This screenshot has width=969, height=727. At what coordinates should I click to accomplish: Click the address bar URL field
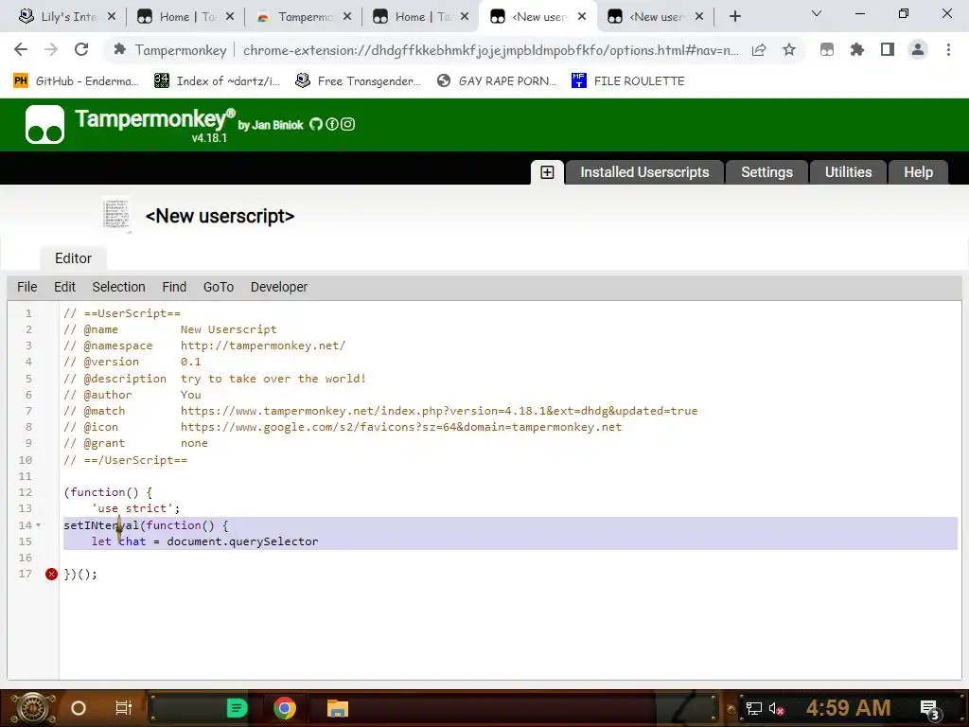[491, 50]
